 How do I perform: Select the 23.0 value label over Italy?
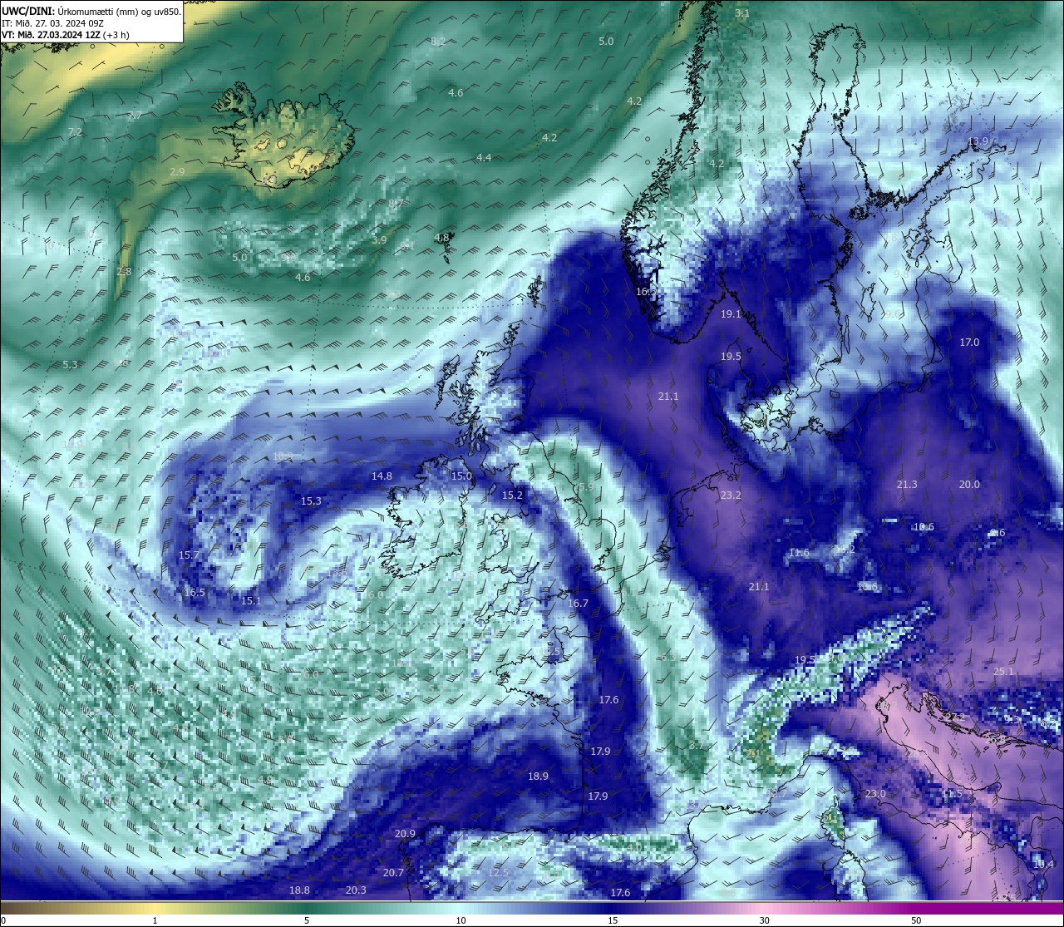coord(875,794)
